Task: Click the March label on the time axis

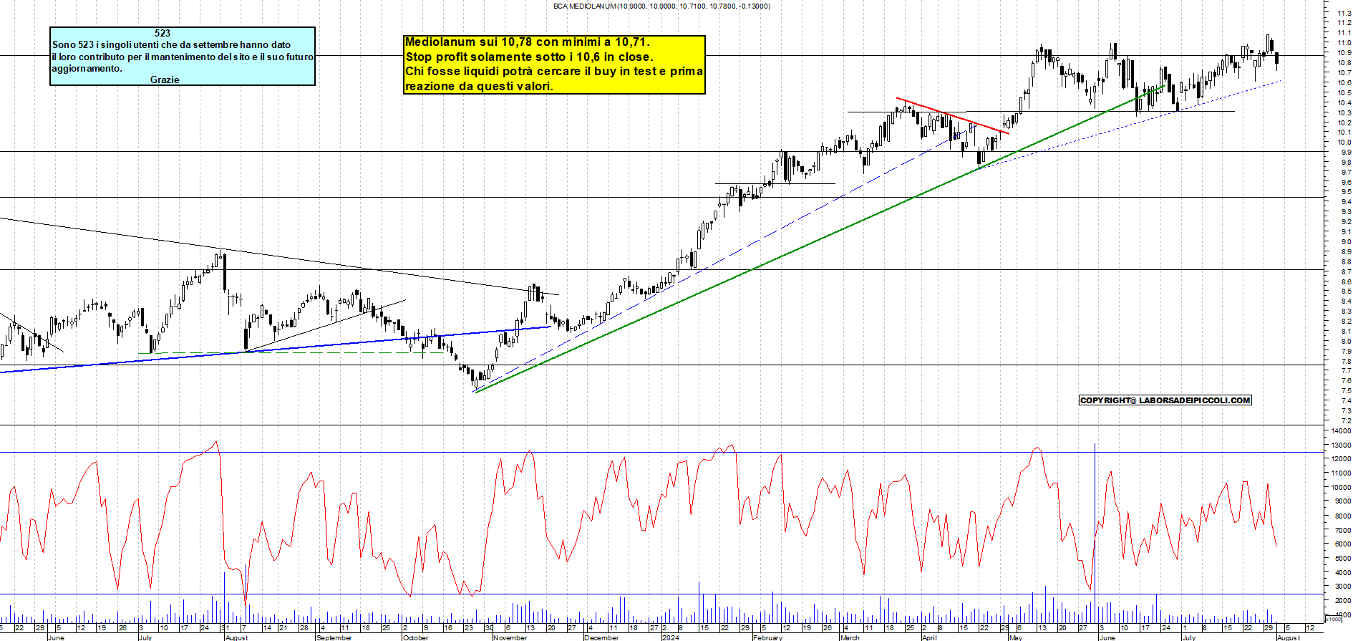Action: (x=850, y=637)
